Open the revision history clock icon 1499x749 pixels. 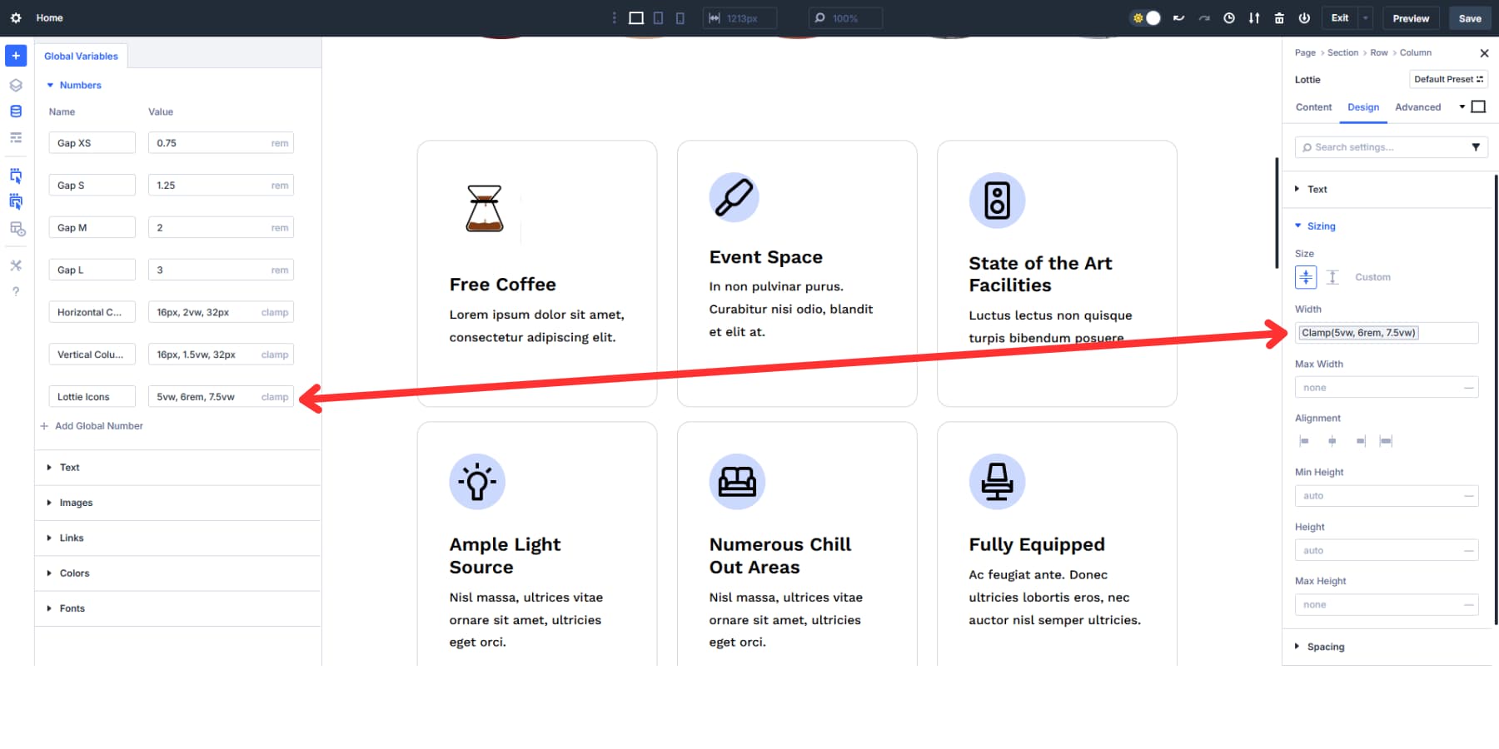pos(1229,17)
